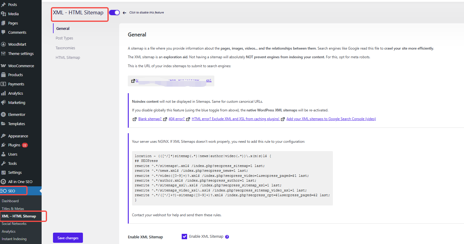Open the Google Search Console video link

tap(331, 119)
